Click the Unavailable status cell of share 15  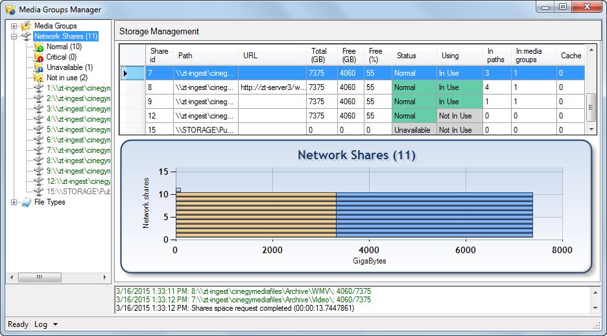[414, 130]
